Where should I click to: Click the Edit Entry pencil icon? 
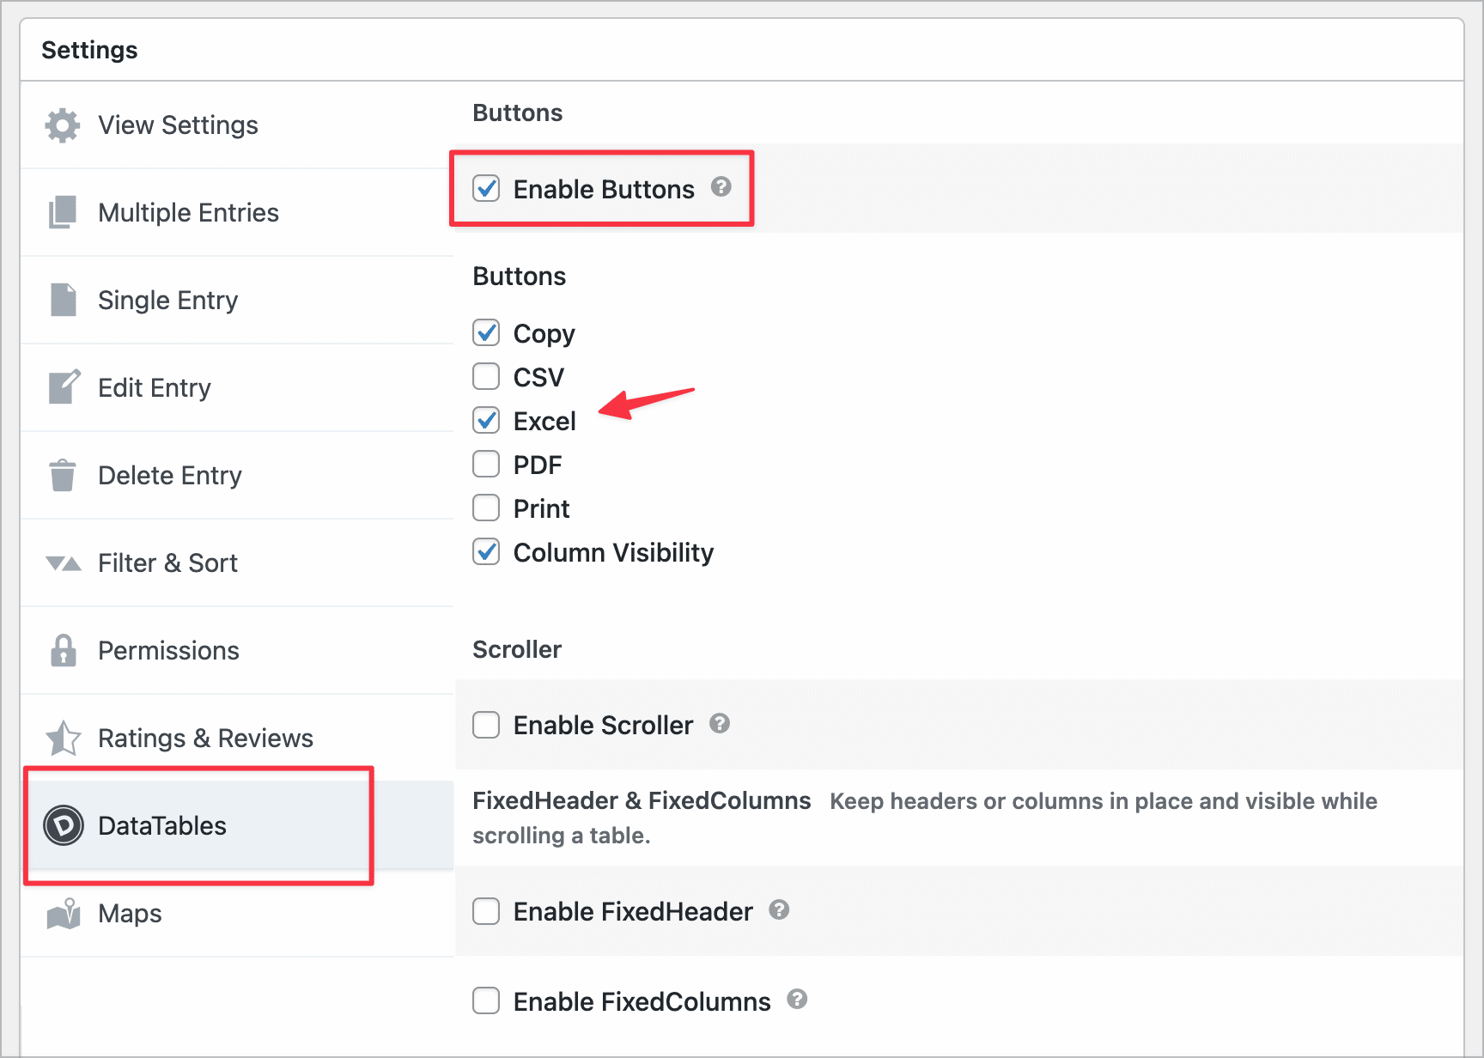click(64, 387)
